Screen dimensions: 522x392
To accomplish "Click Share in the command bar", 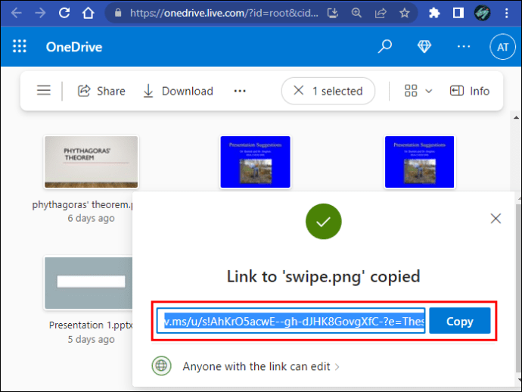I will click(101, 91).
